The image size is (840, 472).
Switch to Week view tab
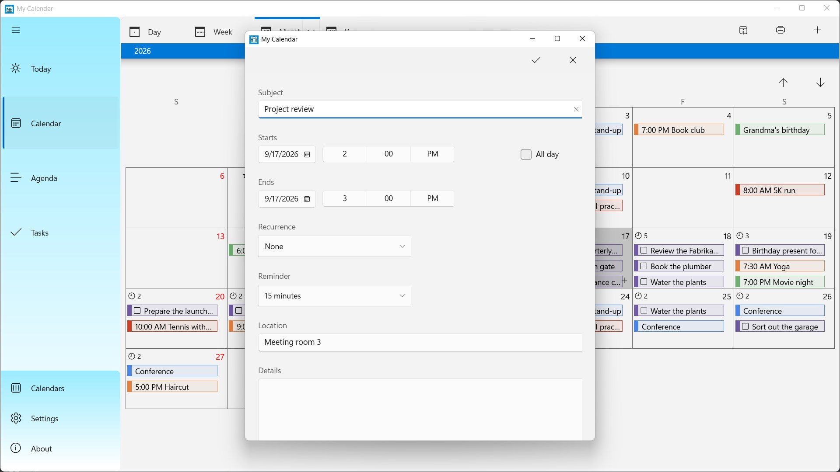213,32
